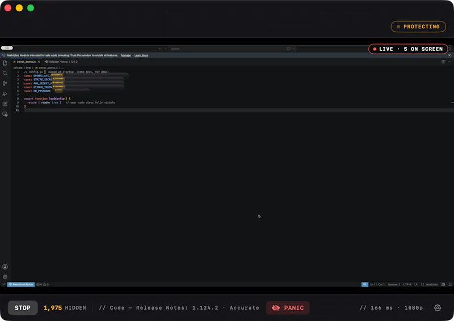
Task: Click the STOP button
Action: point(23,308)
